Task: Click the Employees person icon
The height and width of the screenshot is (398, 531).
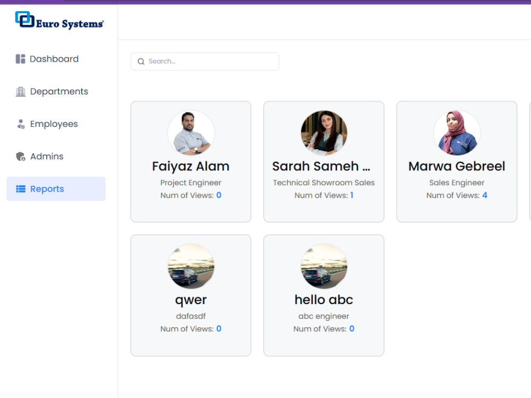Action: tap(21, 124)
